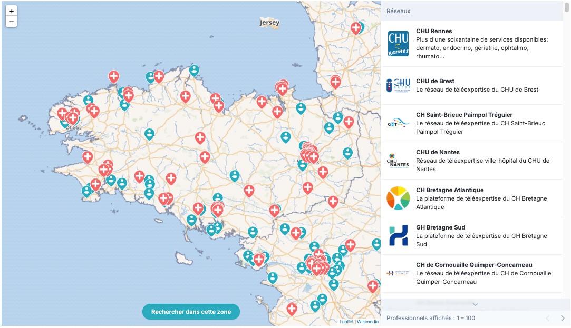
Task: Open the CHU de Nantes logo
Action: point(398,161)
